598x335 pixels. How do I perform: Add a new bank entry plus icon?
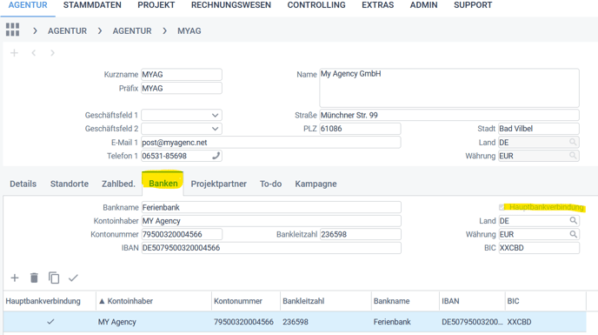pos(15,278)
